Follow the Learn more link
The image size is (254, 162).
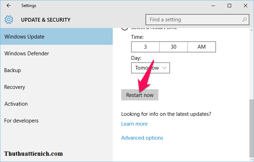click(134, 124)
